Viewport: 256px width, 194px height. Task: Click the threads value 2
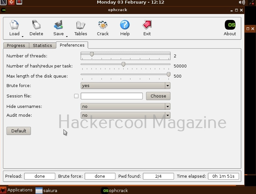pyautogui.click(x=175, y=56)
